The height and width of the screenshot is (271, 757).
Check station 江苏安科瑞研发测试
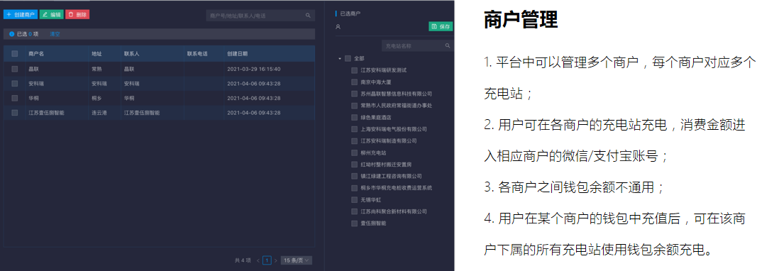355,70
